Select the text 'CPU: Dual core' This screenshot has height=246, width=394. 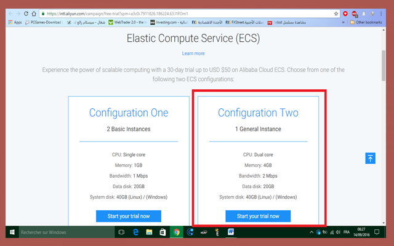tap(258, 154)
